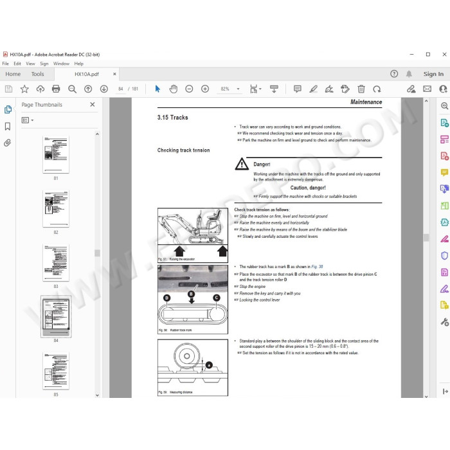This screenshot has height=450, width=450.
Task: Zoom out with minus button
Action: coord(189,89)
